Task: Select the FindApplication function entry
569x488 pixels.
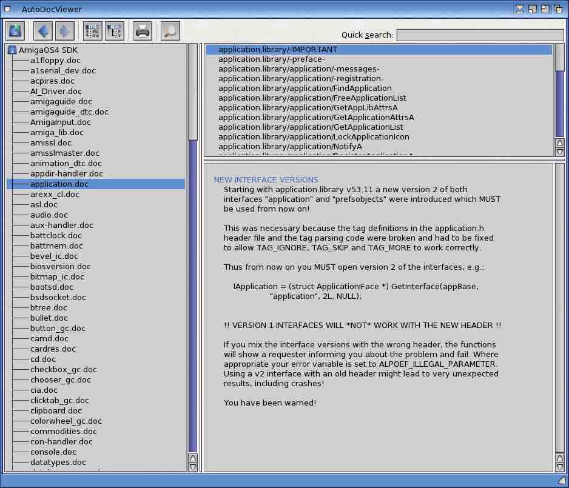Action: coord(305,89)
